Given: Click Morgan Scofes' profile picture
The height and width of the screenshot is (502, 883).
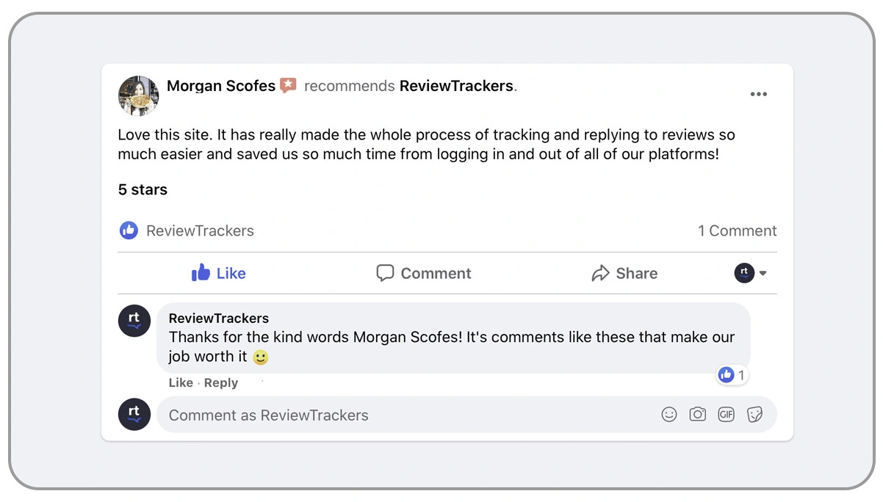Looking at the screenshot, I should 138,95.
